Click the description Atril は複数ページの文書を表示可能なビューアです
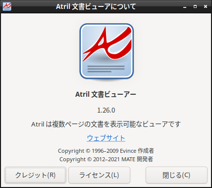 coord(106,124)
